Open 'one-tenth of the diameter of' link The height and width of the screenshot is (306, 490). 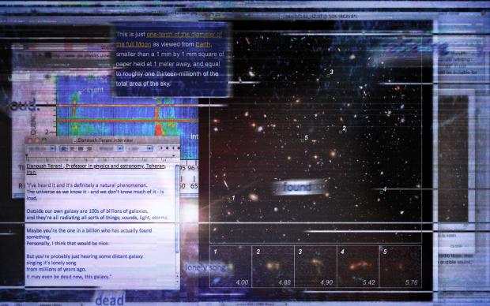click(x=184, y=35)
